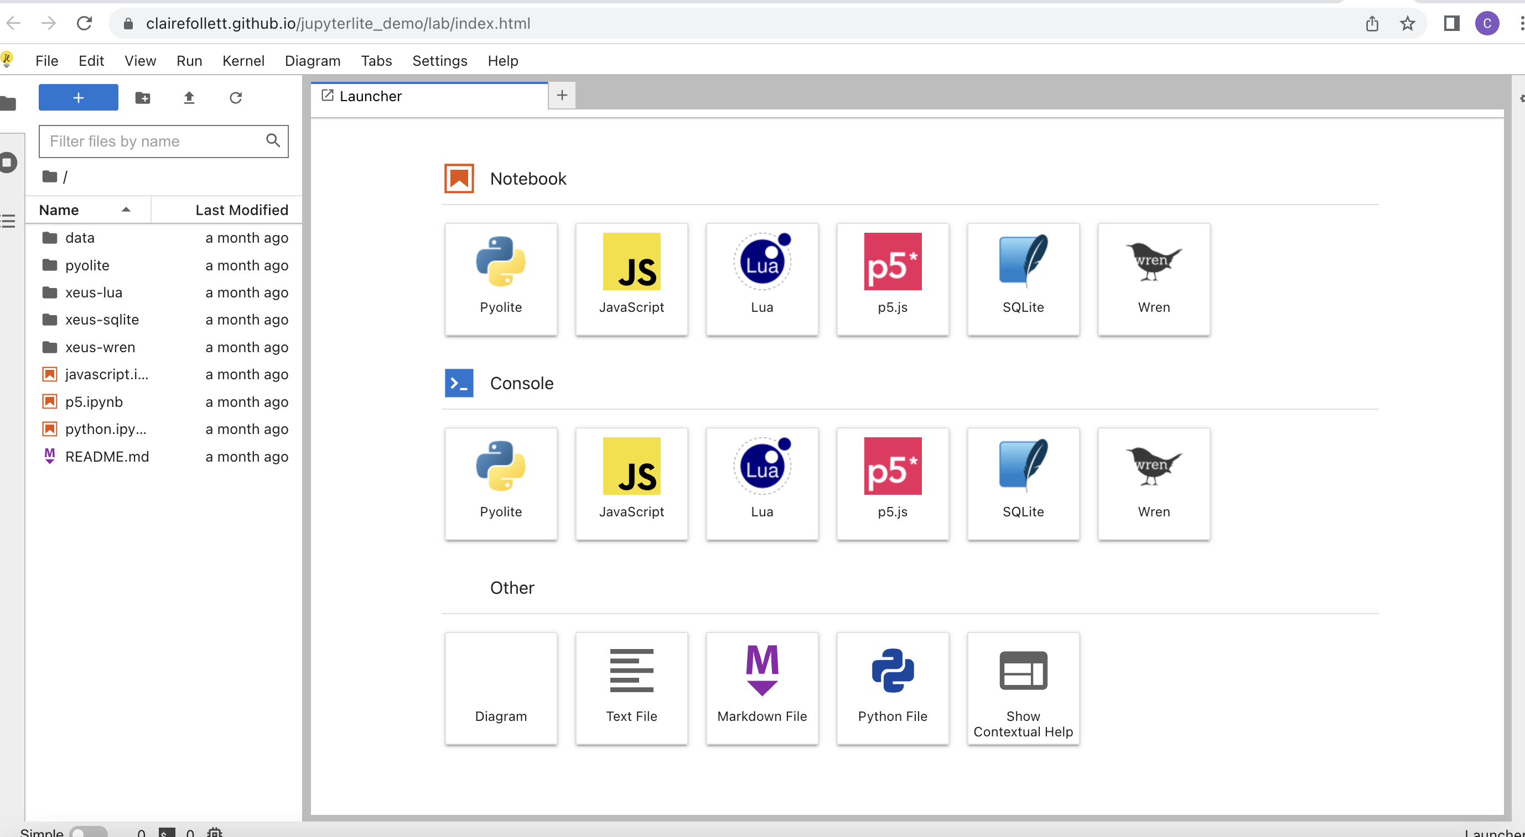1525x837 pixels.
Task: Click the blue new launcher button
Action: [x=78, y=98]
